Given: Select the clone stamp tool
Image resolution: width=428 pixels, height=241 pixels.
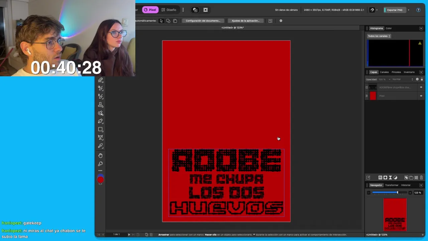Looking at the screenshot, I should point(100,105).
